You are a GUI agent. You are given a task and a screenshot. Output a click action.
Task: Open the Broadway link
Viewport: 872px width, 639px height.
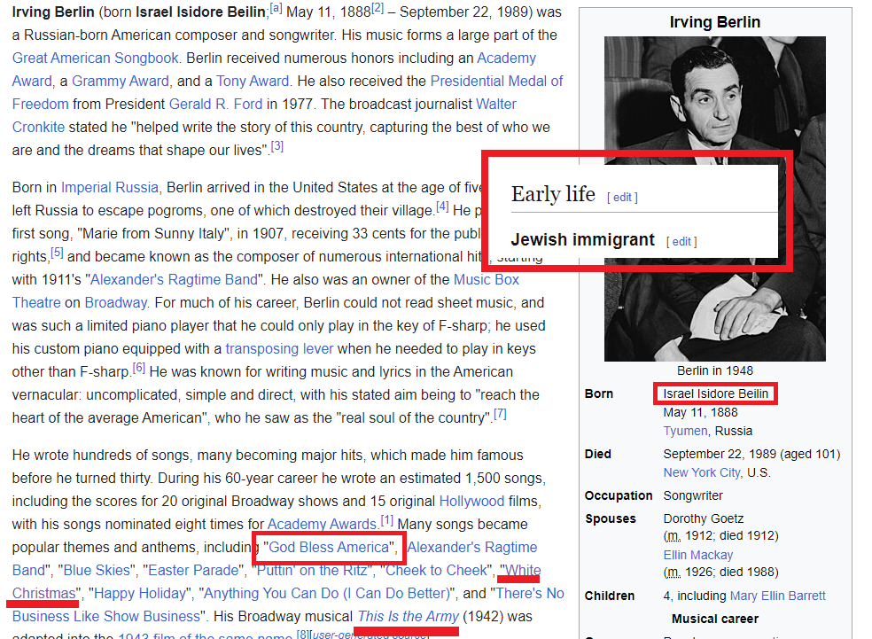(x=116, y=302)
